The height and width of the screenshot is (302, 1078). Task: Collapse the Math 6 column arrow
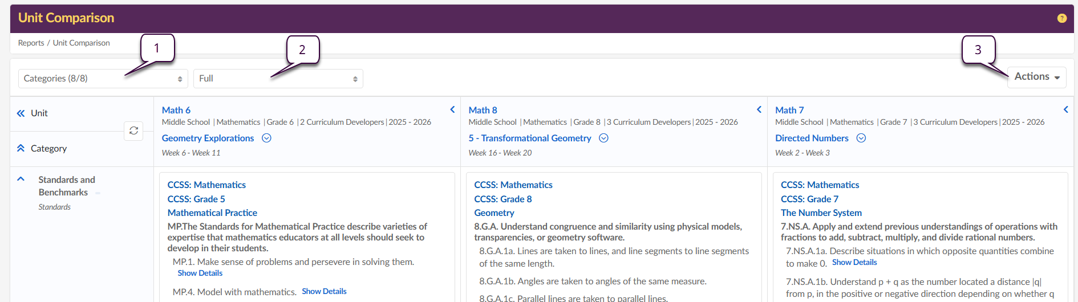tap(452, 109)
